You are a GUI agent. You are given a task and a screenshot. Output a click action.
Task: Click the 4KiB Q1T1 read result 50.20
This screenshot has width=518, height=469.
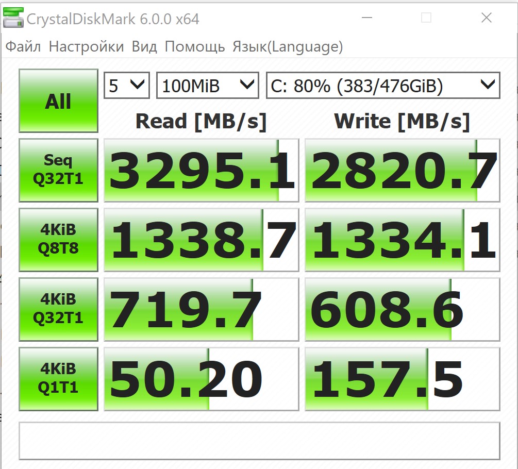pyautogui.click(x=201, y=379)
